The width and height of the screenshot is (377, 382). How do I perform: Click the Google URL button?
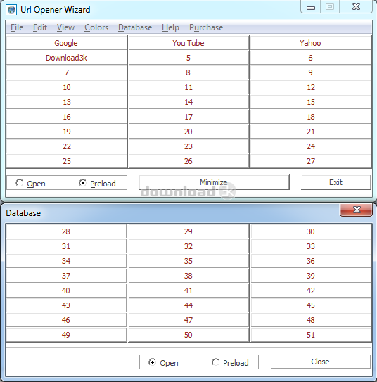(67, 43)
